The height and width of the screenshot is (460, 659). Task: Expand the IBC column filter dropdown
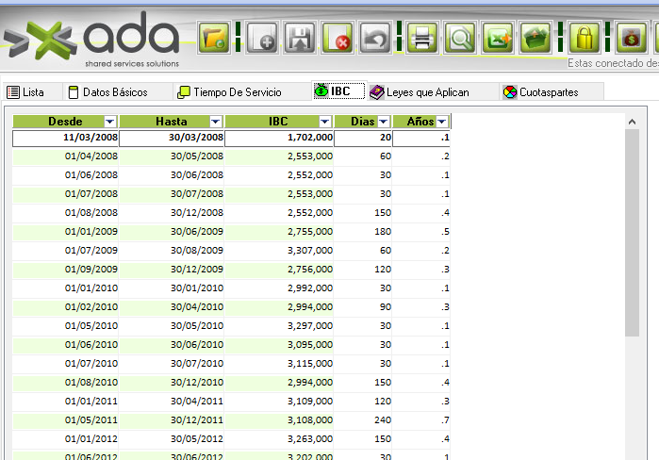coord(326,122)
